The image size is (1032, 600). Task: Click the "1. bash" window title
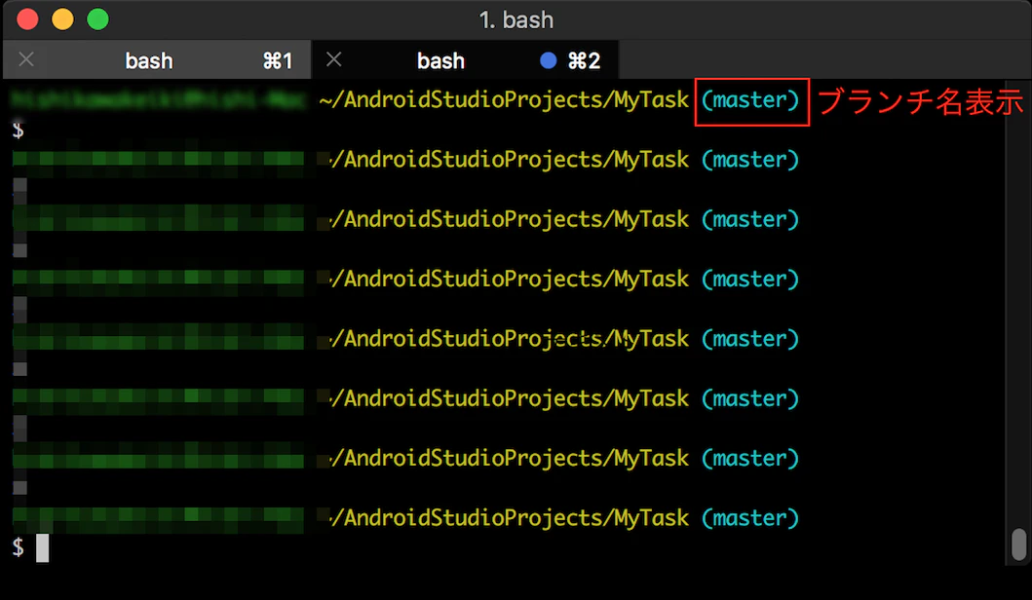pos(516,19)
